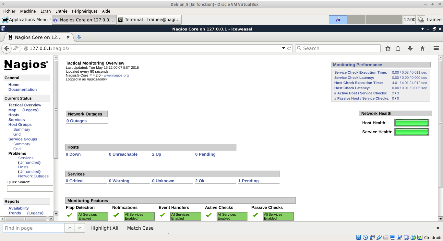
Task: Open the Hosts sidebar link
Action: 14,115
